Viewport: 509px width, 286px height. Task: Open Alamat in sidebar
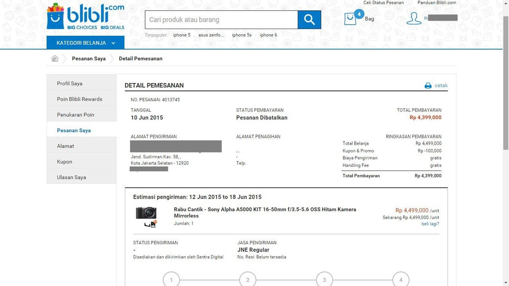(x=82, y=146)
